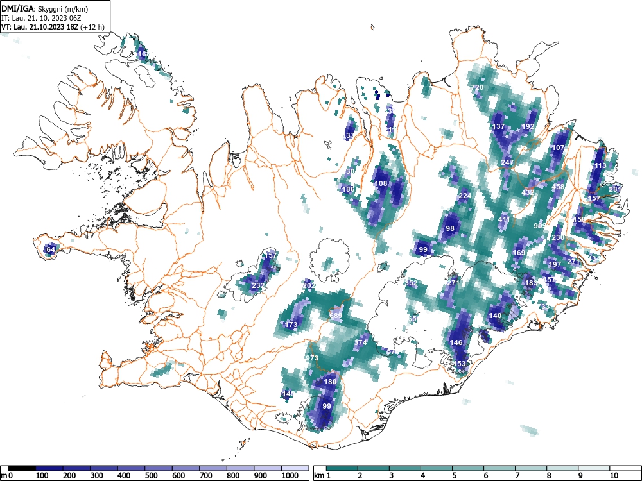Click the visibility value 411 on the map
Viewport: 642px width, 481px height.
(x=504, y=219)
